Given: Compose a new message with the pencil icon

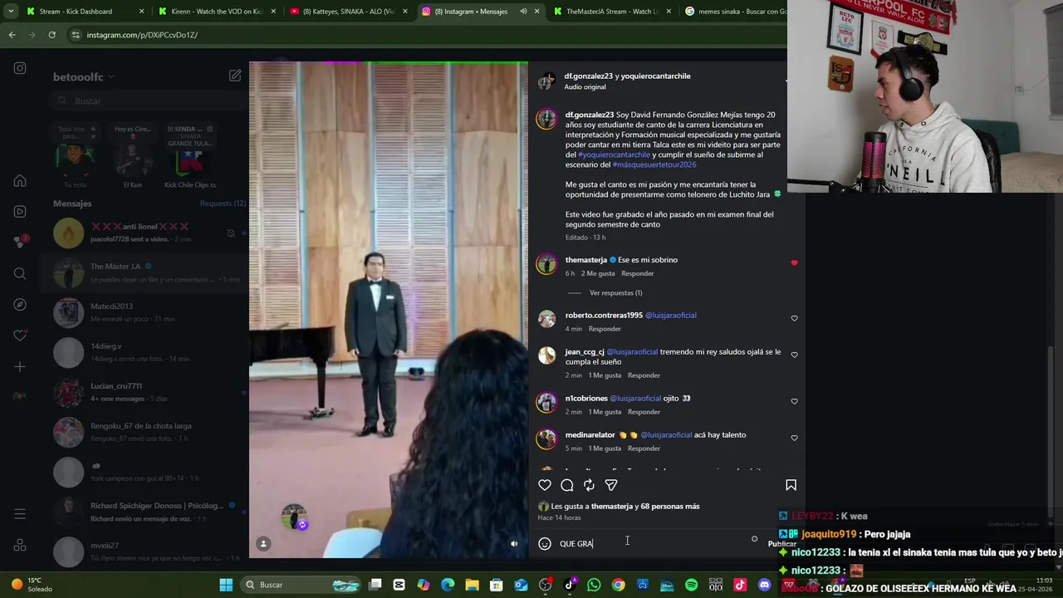Looking at the screenshot, I should click(235, 76).
